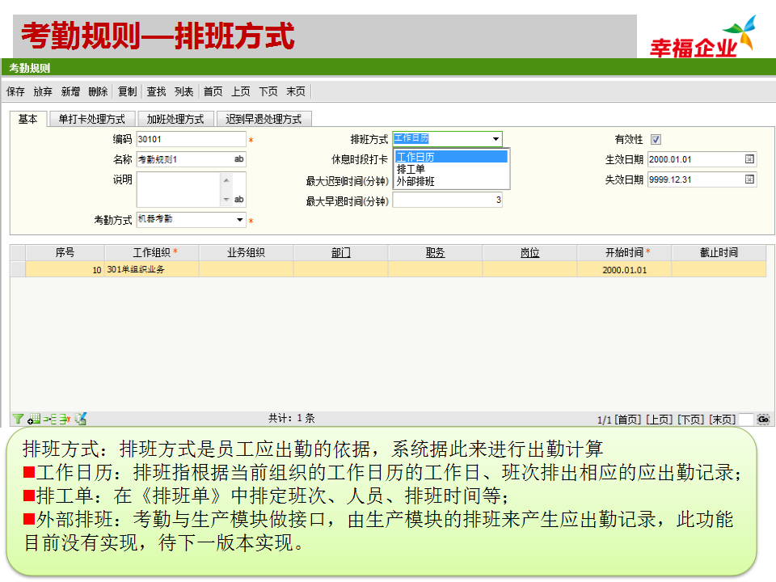The image size is (776, 582).
Task: Click the 编码 input field
Action: tap(190, 139)
